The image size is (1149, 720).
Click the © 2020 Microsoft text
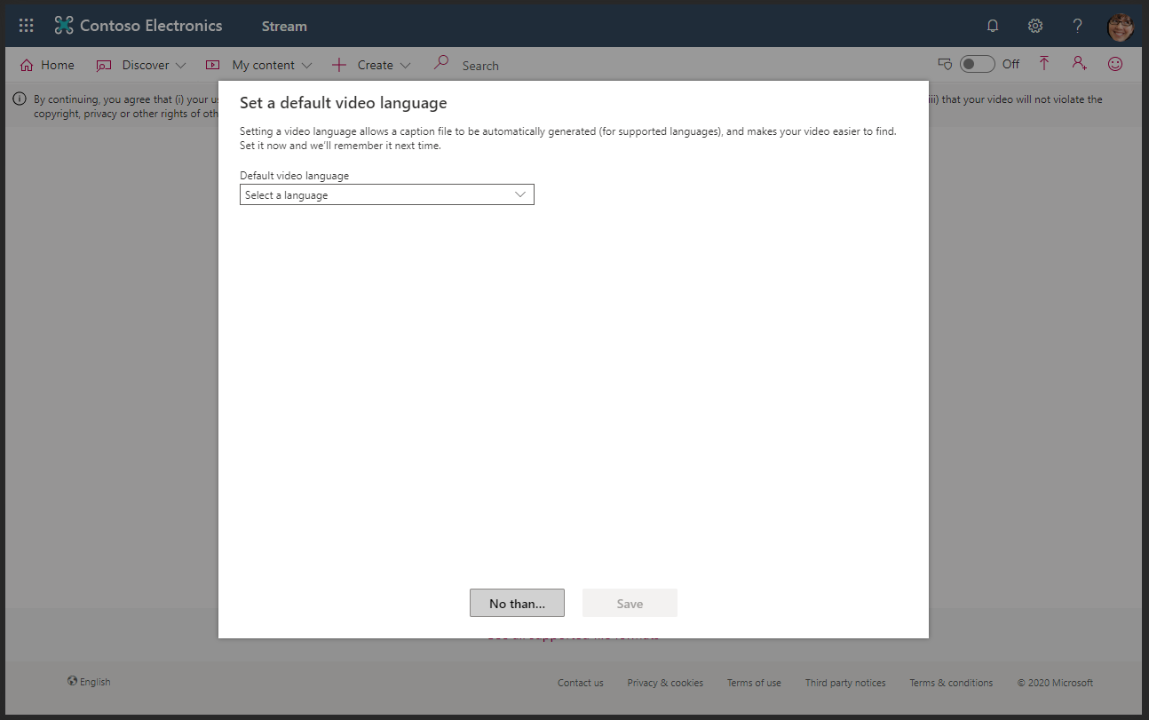pyautogui.click(x=1055, y=683)
